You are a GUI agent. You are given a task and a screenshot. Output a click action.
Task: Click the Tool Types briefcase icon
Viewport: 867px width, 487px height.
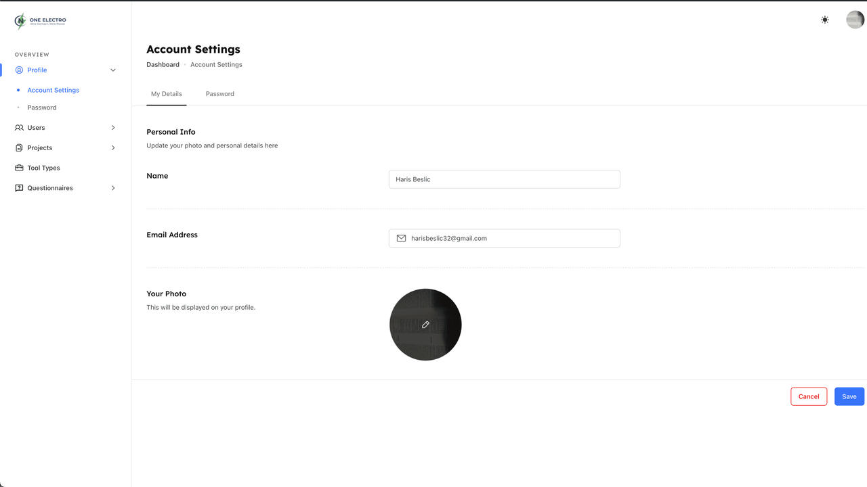click(x=19, y=168)
